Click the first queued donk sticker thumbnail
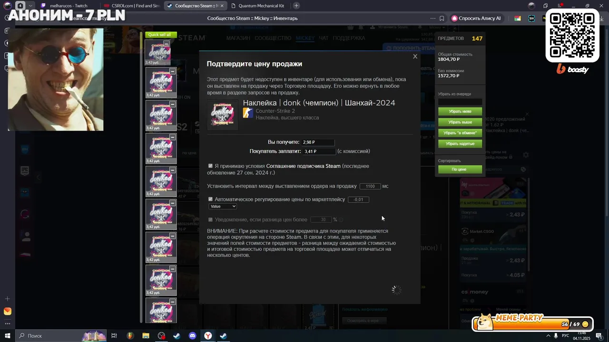The image size is (609, 342). [x=158, y=52]
